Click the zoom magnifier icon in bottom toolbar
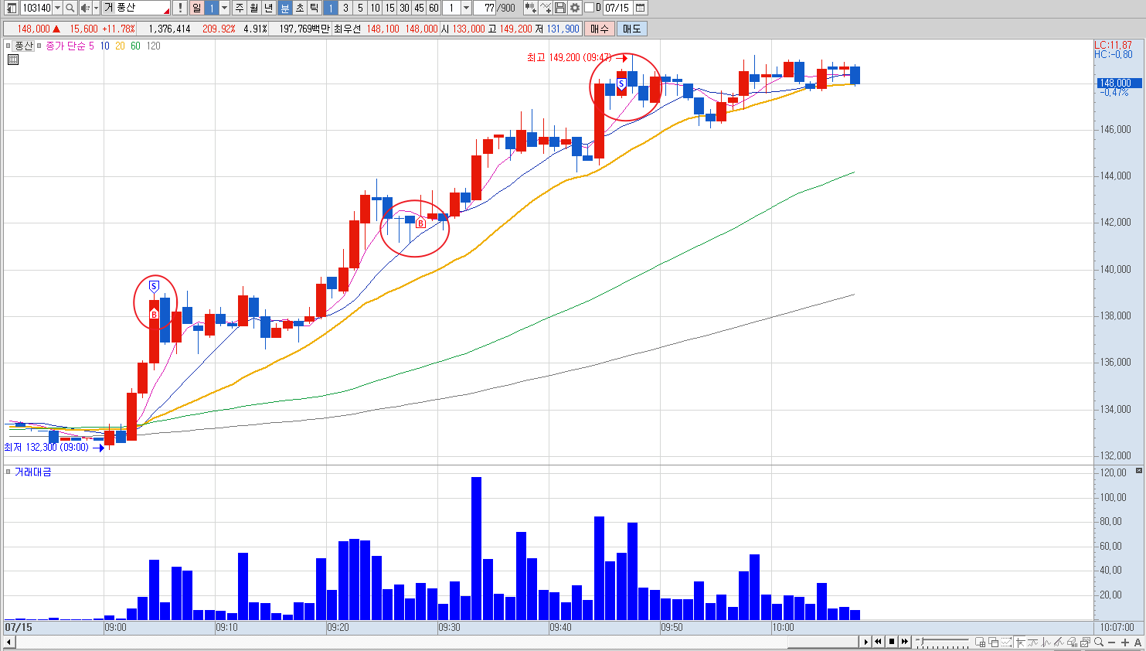Viewport: 1146px width, 651px height. (1099, 642)
